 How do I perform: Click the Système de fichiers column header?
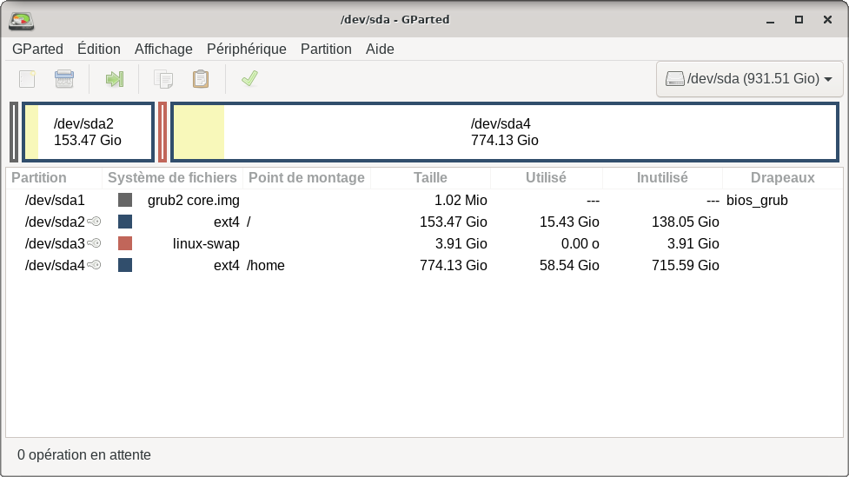[x=172, y=177]
